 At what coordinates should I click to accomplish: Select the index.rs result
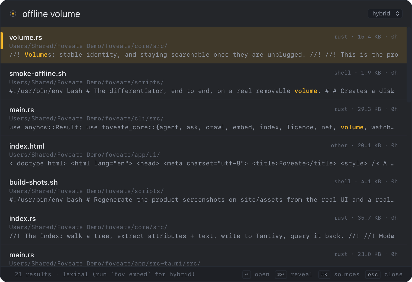tap(204, 226)
